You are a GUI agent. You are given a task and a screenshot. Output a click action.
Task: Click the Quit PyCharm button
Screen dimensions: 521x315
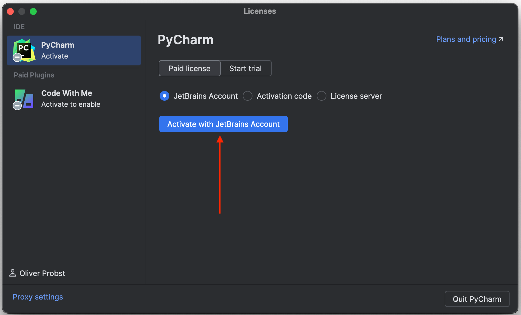point(477,299)
